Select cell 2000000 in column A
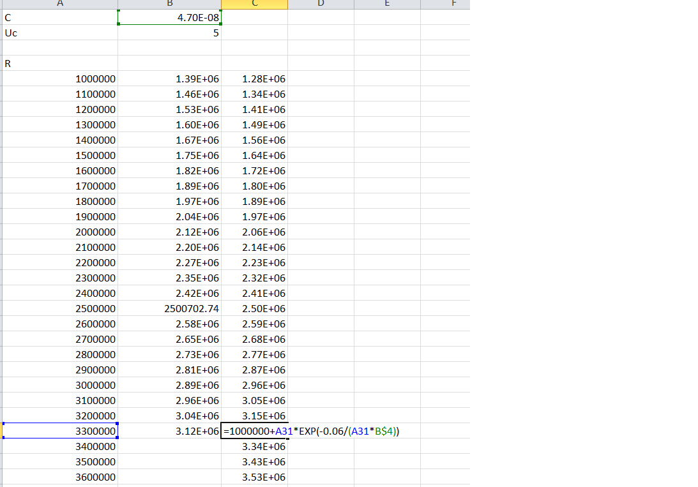Viewport: 698px width, 487px height. 60,232
